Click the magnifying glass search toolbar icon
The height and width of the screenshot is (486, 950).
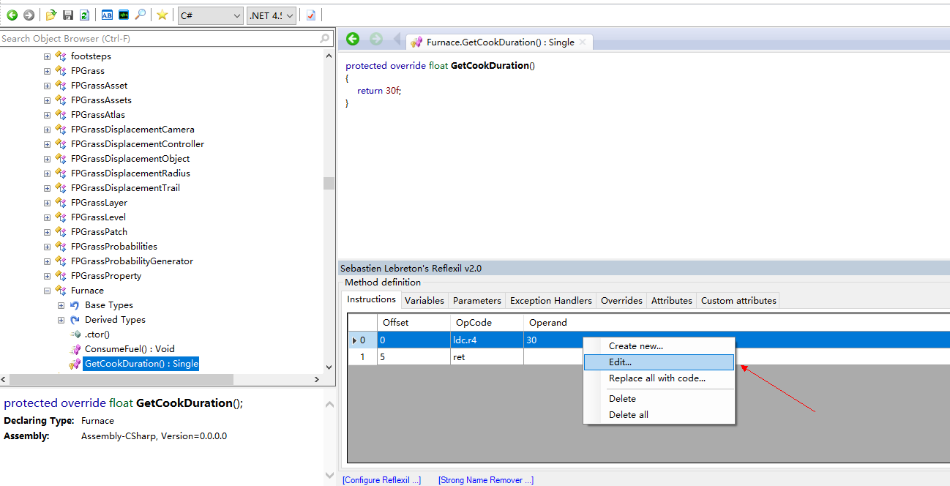point(141,15)
